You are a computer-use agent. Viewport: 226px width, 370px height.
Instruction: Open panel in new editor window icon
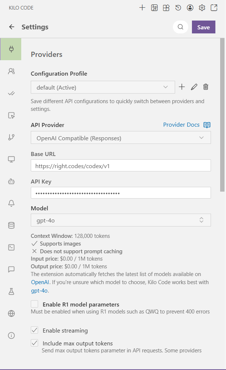point(214,8)
